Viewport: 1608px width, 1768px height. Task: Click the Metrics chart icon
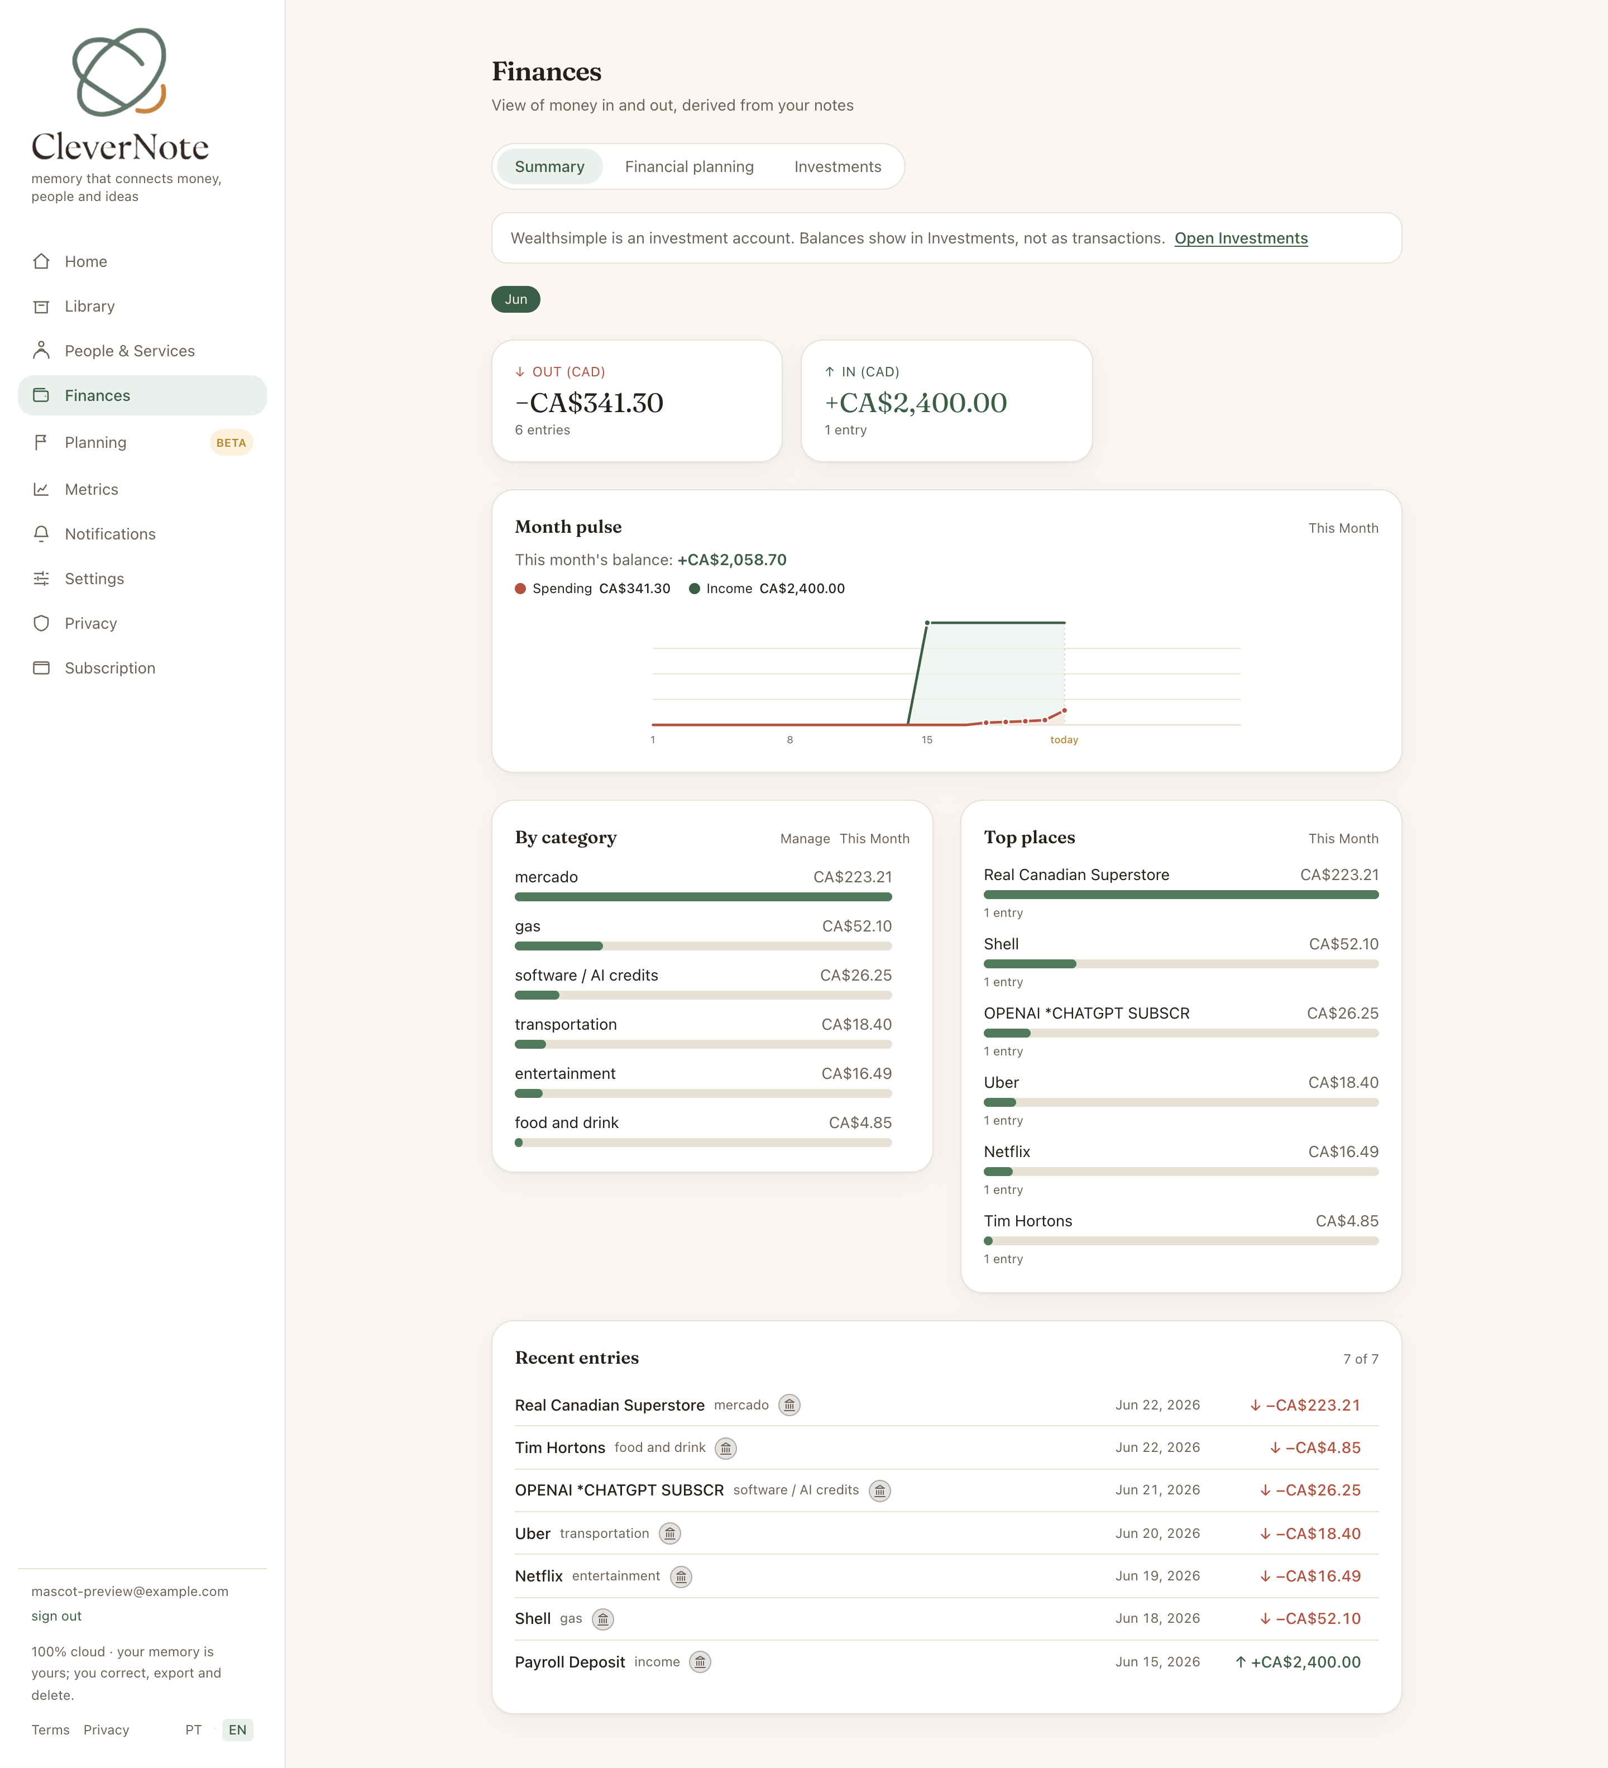pyautogui.click(x=41, y=489)
